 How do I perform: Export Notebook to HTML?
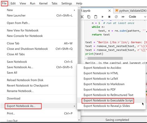(111, 73)
